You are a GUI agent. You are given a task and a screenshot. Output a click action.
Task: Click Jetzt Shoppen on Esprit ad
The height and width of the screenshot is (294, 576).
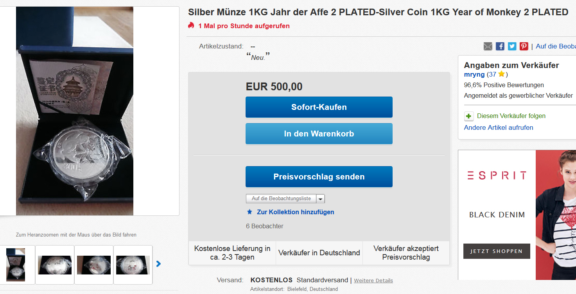pos(496,251)
